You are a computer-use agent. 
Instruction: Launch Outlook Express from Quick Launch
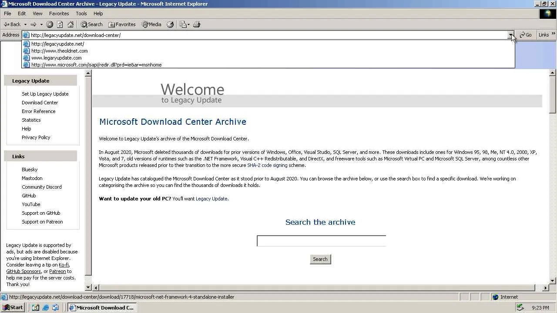pyautogui.click(x=55, y=307)
